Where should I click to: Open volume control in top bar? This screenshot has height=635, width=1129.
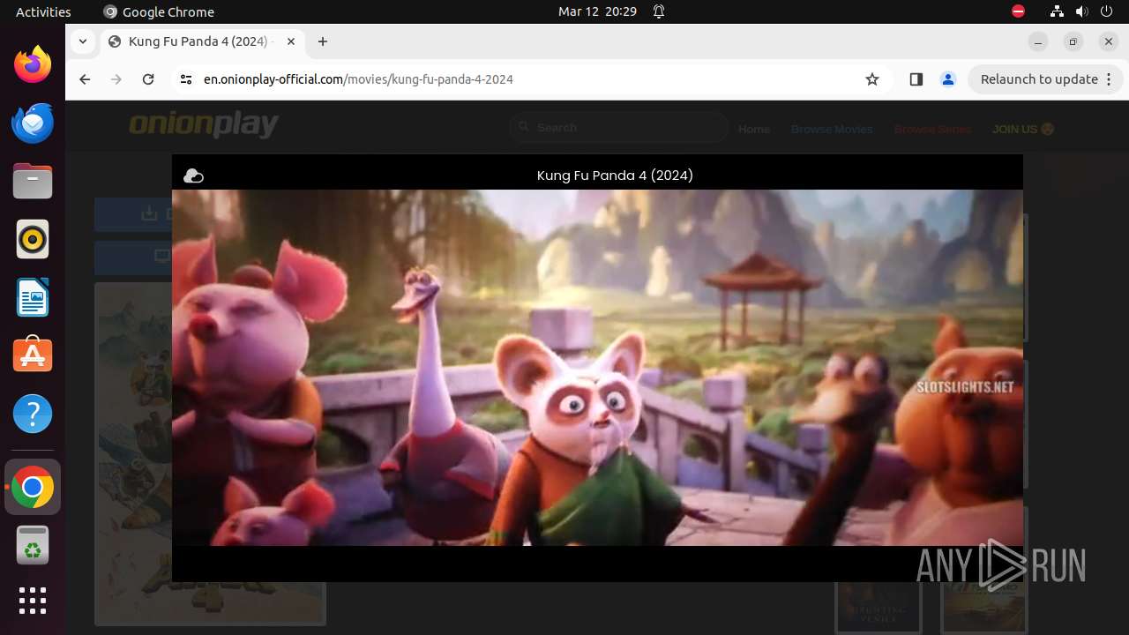[x=1081, y=11]
